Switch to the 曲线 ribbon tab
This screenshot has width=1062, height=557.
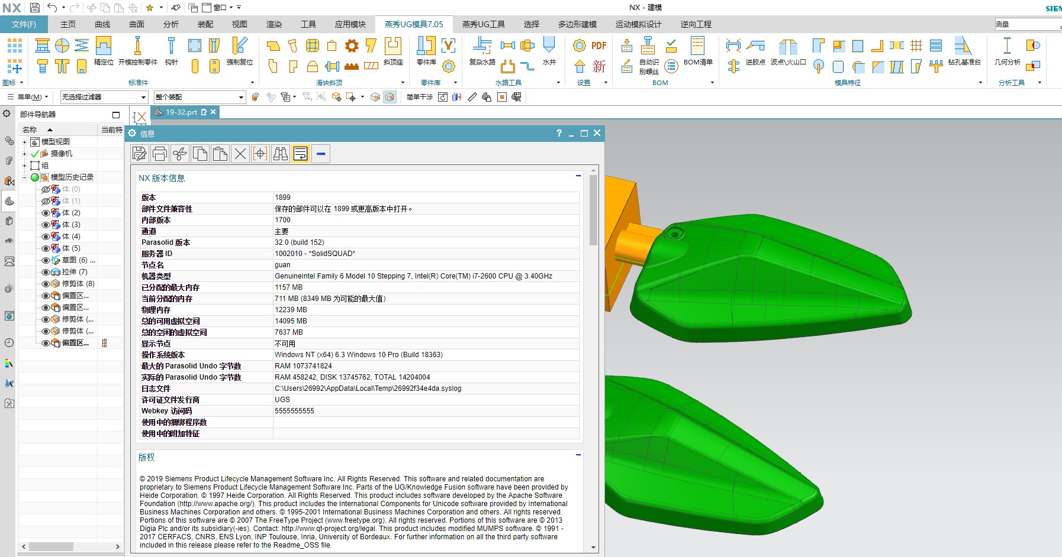(x=102, y=24)
